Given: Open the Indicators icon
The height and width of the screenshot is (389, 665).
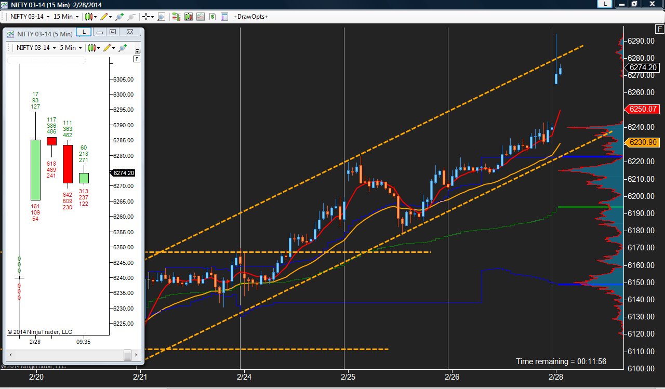Looking at the screenshot, I should [201, 17].
